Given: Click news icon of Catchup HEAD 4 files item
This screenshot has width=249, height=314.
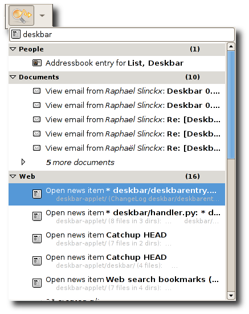Looking at the screenshot, I should [x=37, y=261].
